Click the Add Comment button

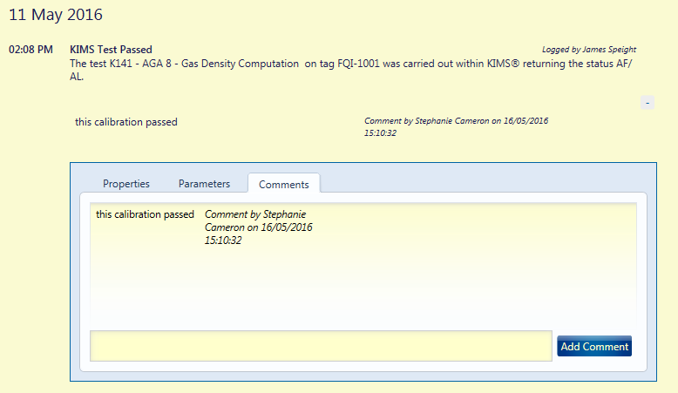tap(594, 346)
